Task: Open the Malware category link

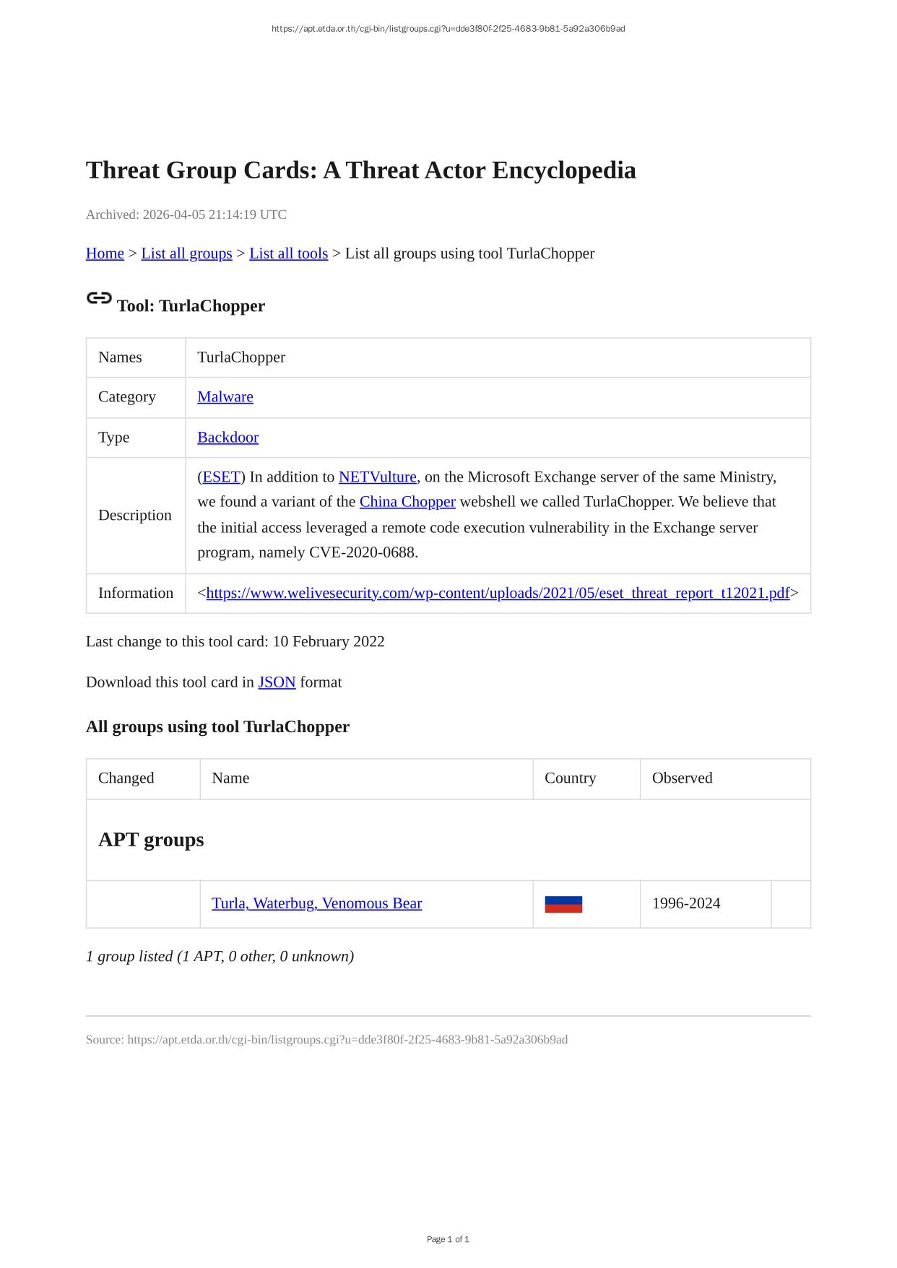Action: 225,397
